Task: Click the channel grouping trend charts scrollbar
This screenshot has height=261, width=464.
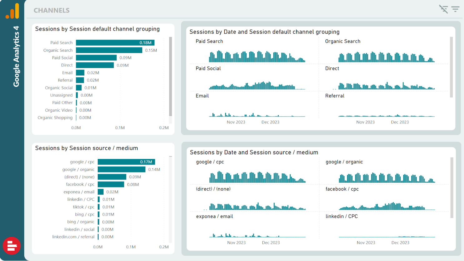Action: (451, 67)
